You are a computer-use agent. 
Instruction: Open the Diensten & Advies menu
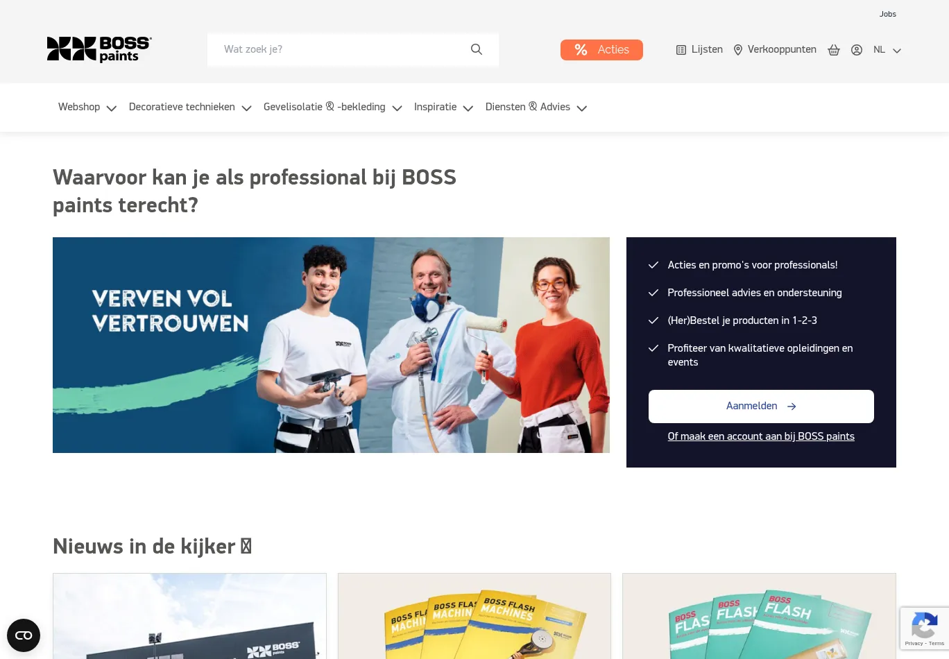coord(536,107)
